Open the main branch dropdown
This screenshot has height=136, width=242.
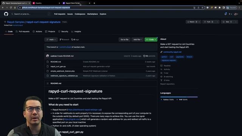[51, 40]
